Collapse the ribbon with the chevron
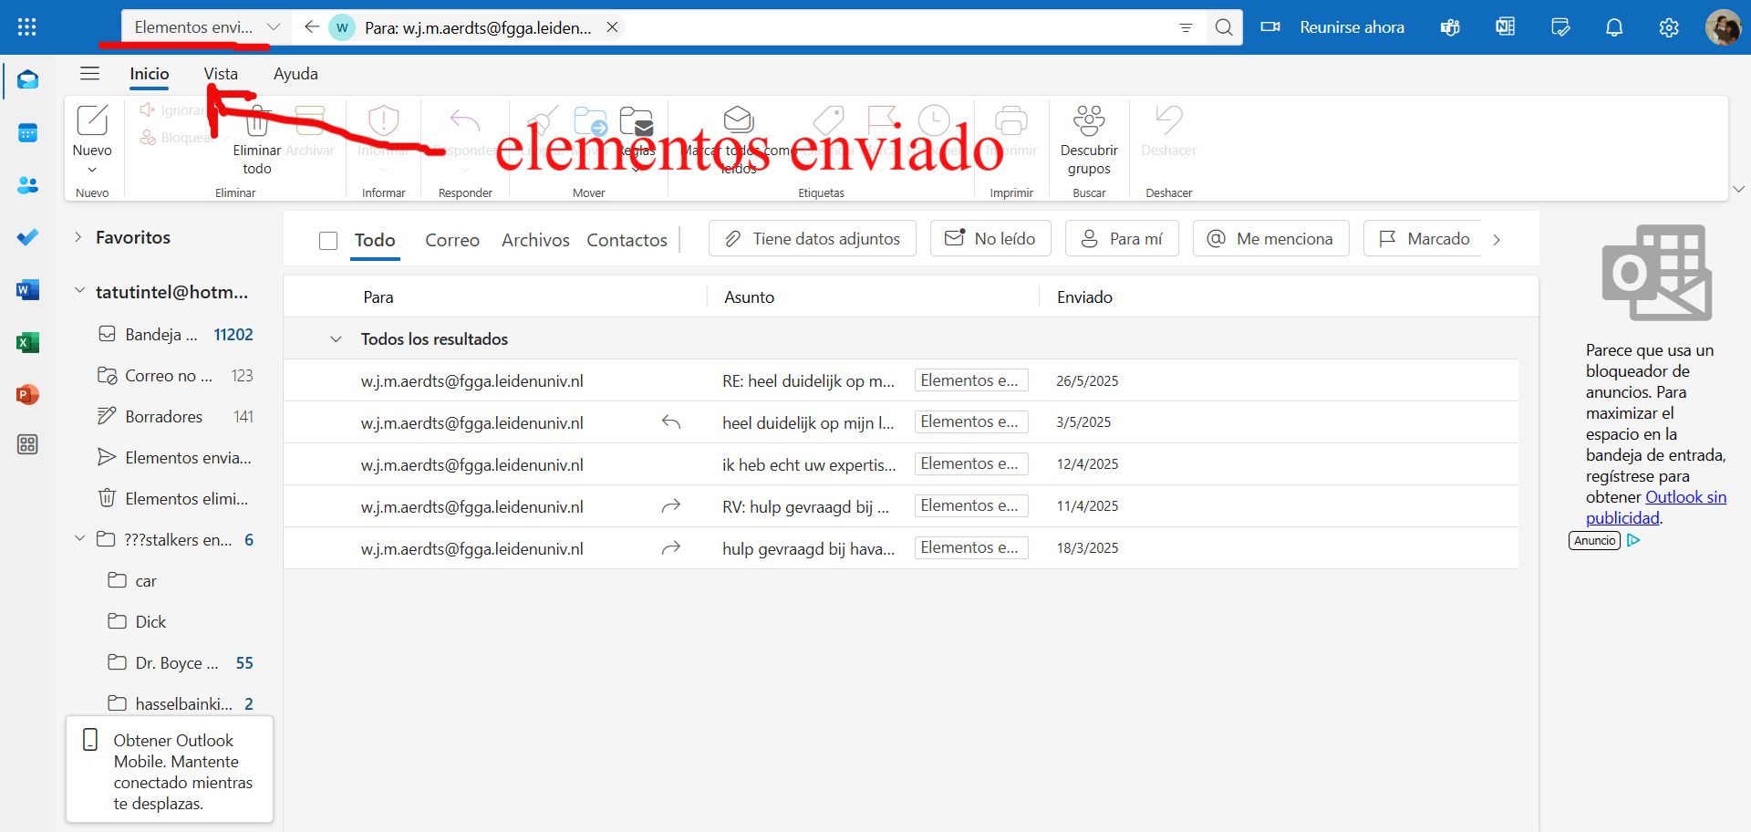Screen dimensions: 1751x832 [x=1738, y=190]
